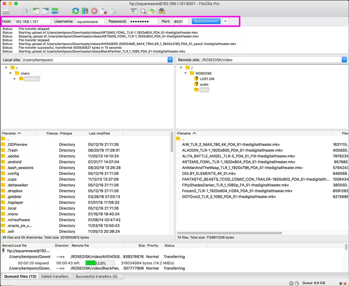Open the Site Manager icon
Viewport: 349px width, 286px height.
coord(6,11)
